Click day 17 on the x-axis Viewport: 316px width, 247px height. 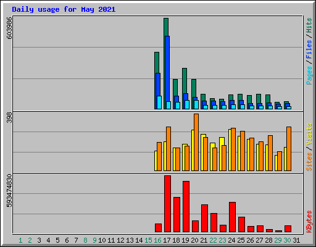click(167, 240)
